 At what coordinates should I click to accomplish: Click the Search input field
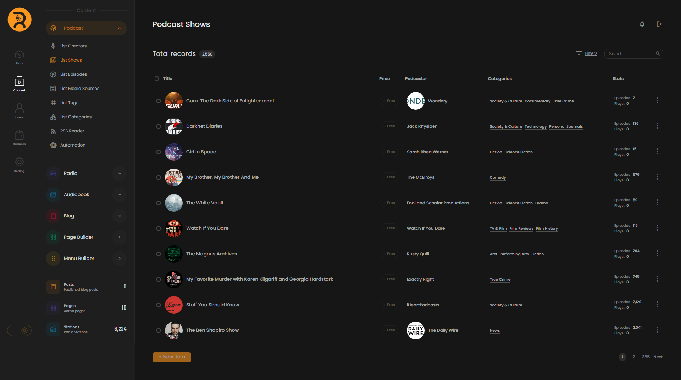click(x=630, y=54)
